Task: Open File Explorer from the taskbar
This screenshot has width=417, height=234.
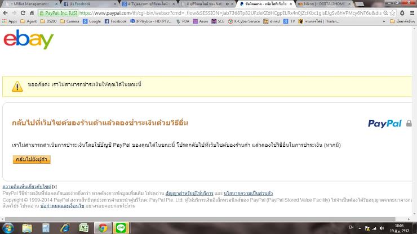Action: pos(27,228)
